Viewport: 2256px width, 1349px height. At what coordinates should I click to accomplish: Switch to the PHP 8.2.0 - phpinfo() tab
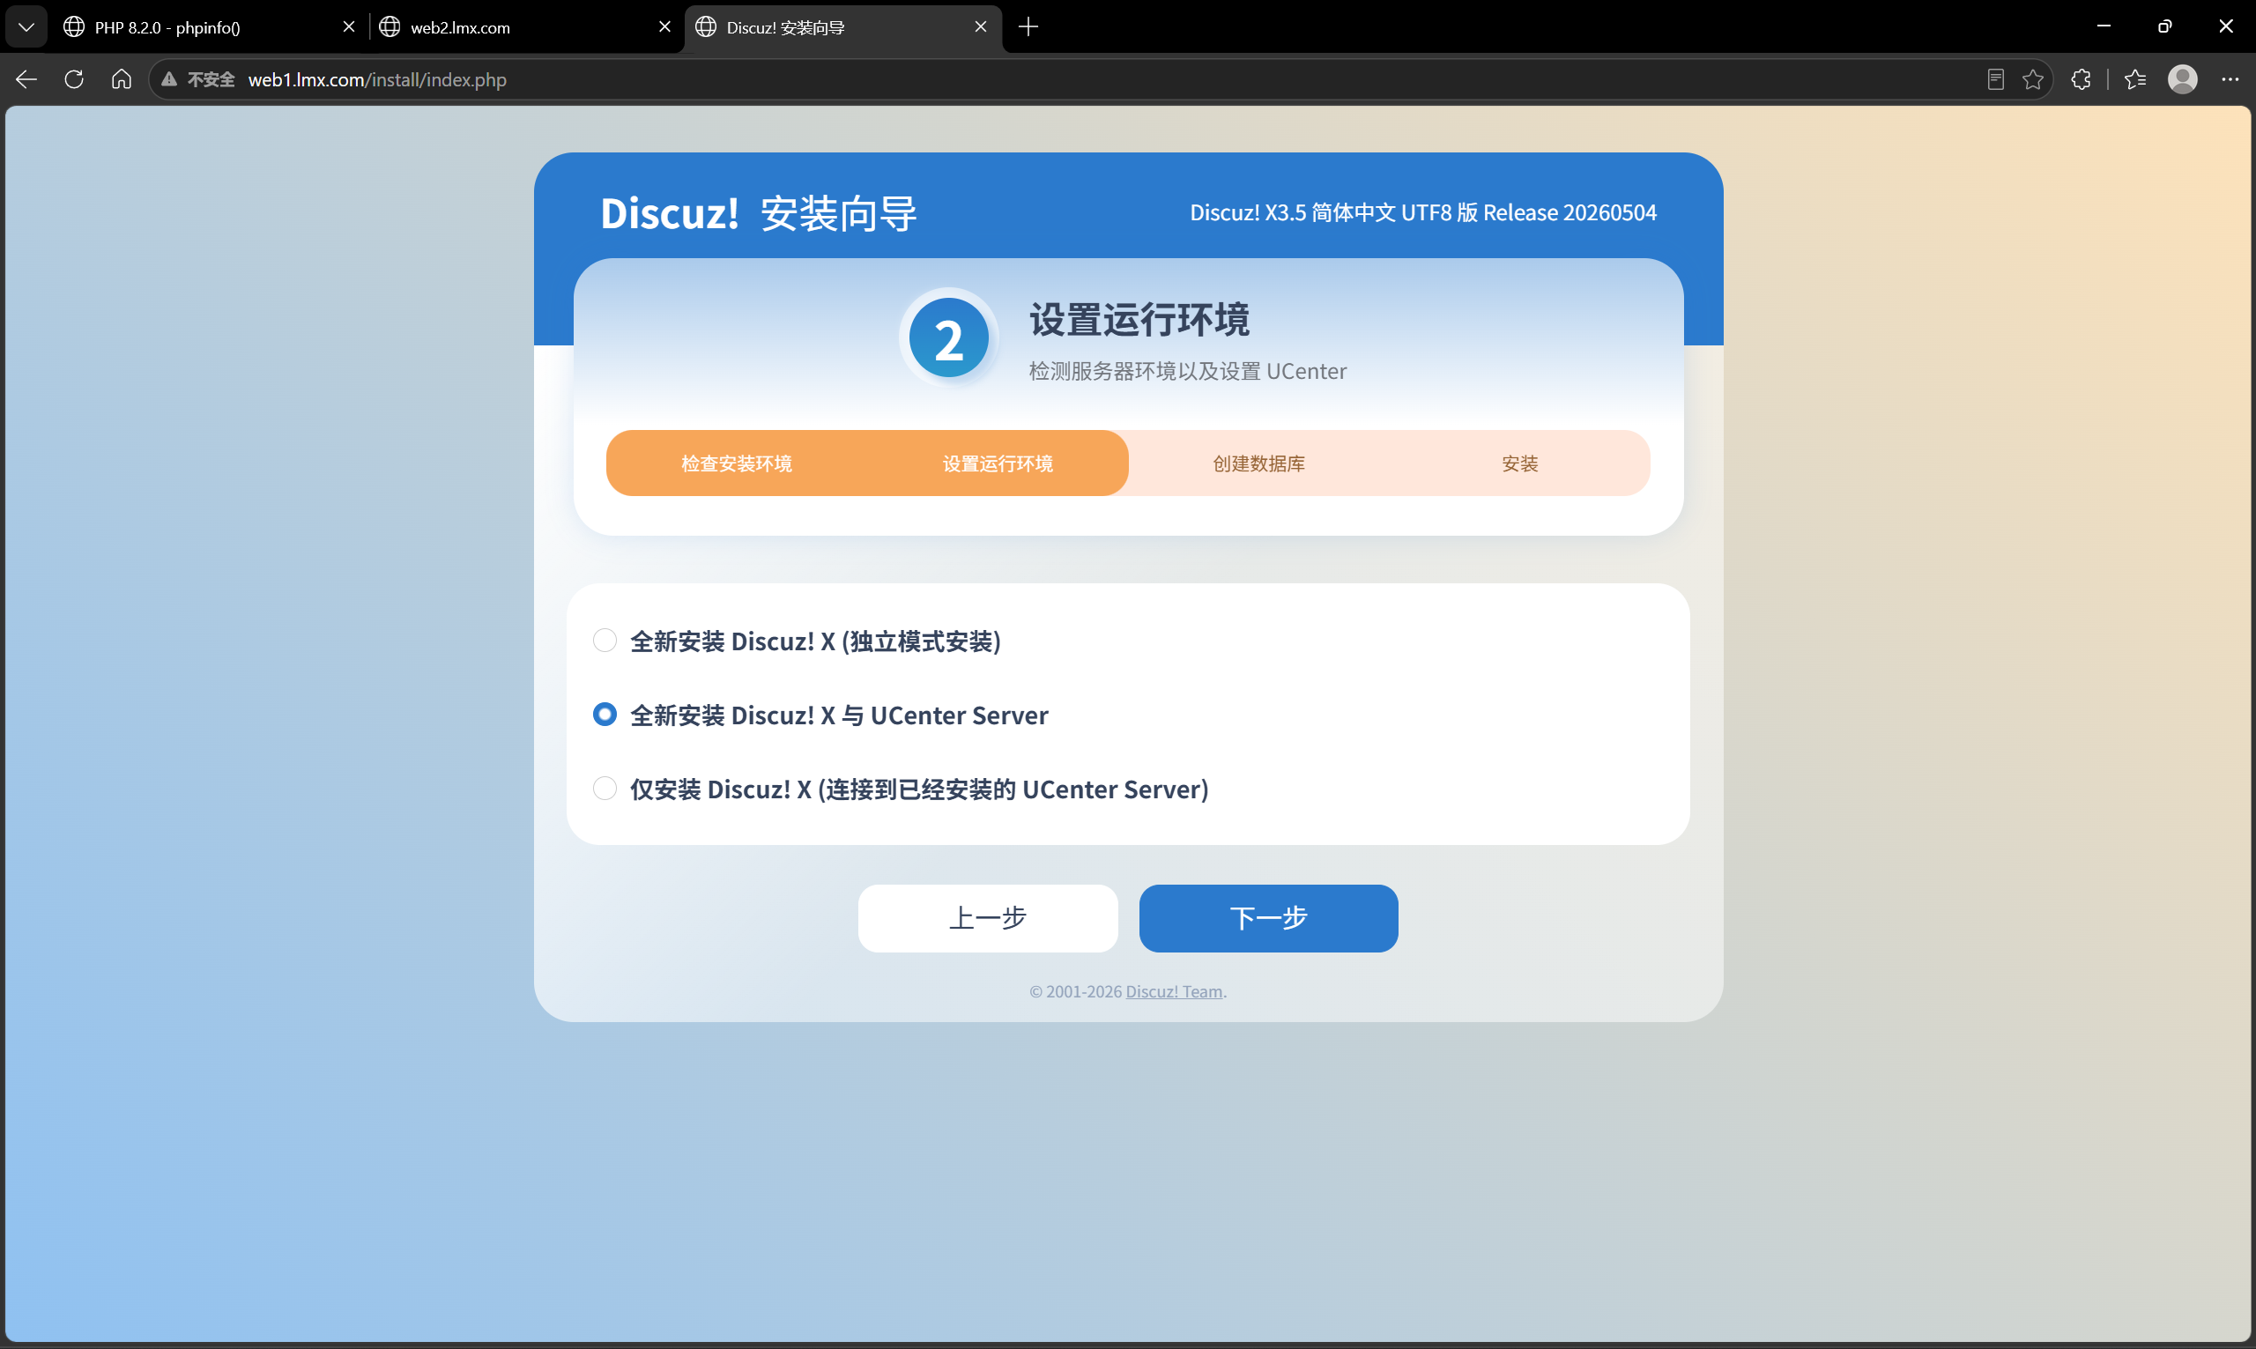click(x=209, y=26)
